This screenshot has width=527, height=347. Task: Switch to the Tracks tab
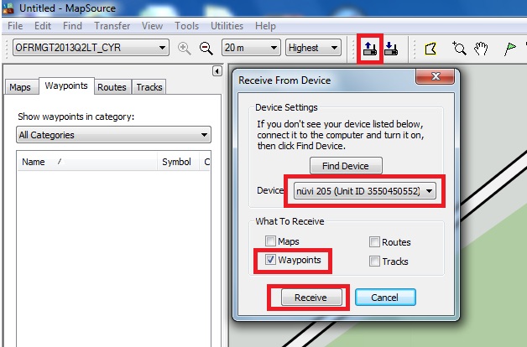click(149, 87)
